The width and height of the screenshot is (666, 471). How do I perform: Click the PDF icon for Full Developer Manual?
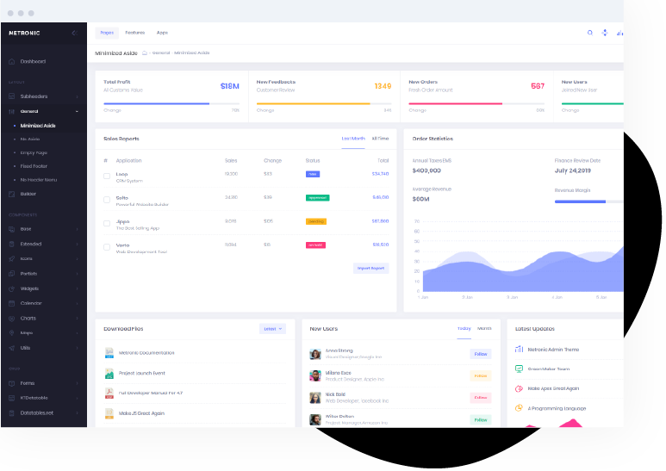pos(109,393)
